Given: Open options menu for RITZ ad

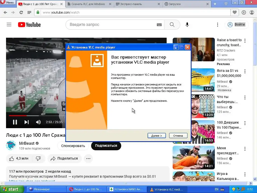Looking at the screenshot, I should (245, 40).
